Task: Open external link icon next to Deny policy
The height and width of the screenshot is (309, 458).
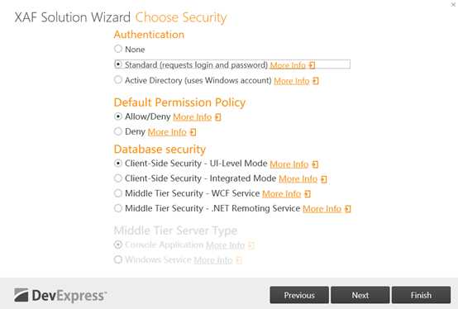Action: (193, 132)
